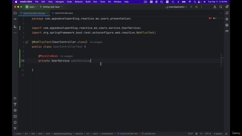Open the AI Assistant spiral icon
The width and height of the screenshot is (242, 136).
(x=227, y=19)
